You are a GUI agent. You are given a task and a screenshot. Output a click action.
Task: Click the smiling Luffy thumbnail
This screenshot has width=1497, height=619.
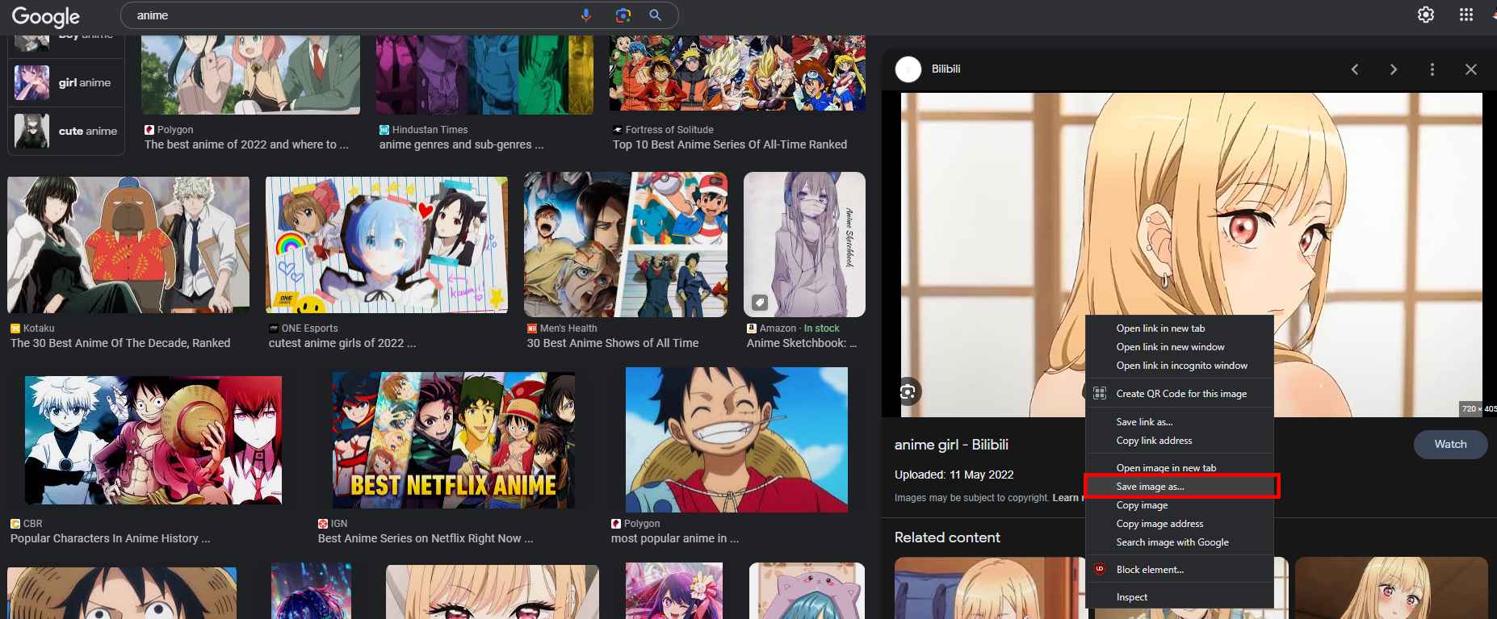(x=736, y=440)
